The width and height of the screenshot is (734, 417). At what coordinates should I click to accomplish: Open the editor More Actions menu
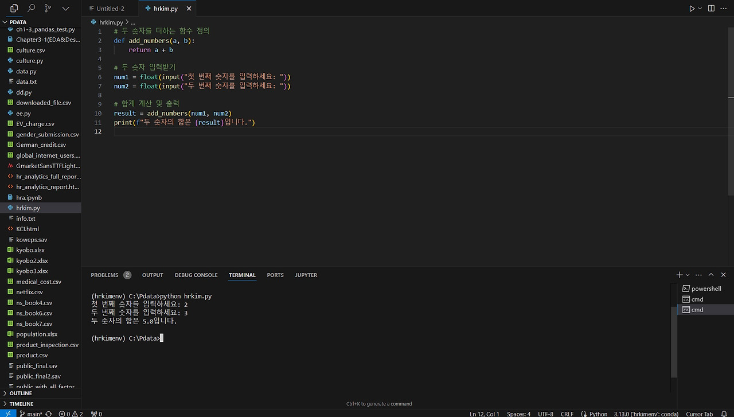pos(724,9)
